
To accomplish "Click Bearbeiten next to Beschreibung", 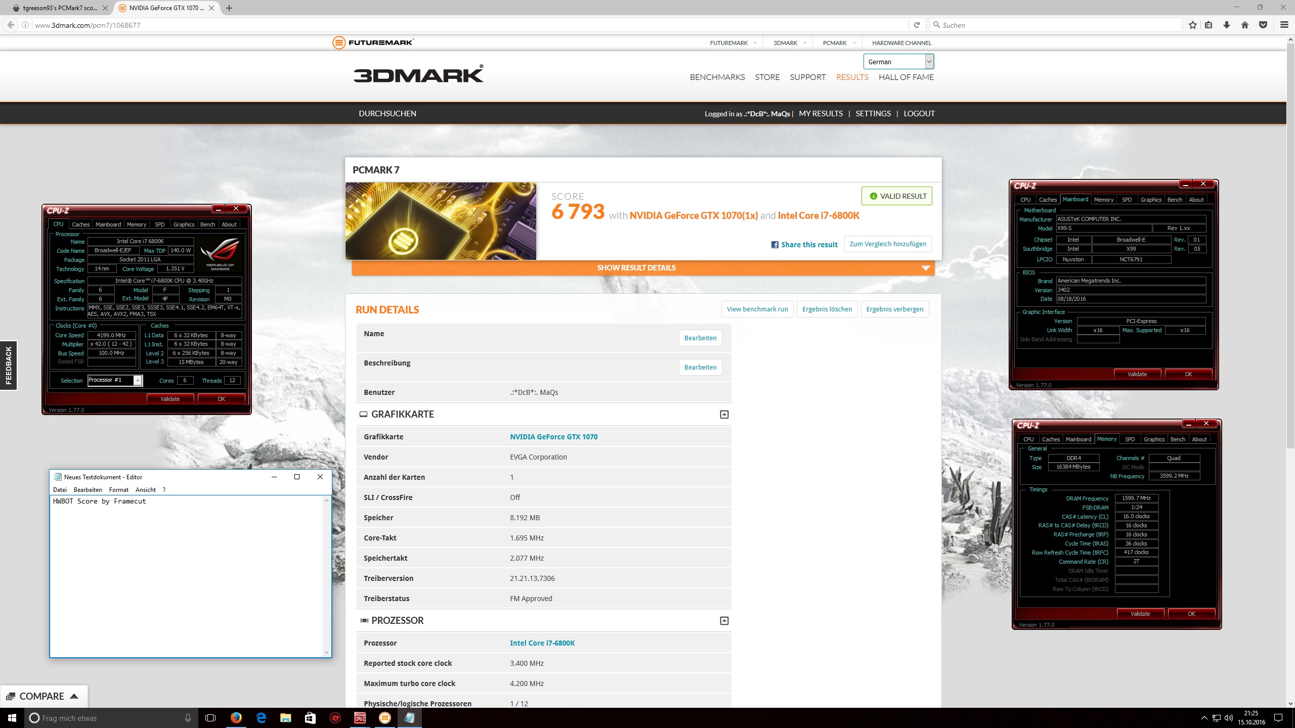I will tap(700, 368).
